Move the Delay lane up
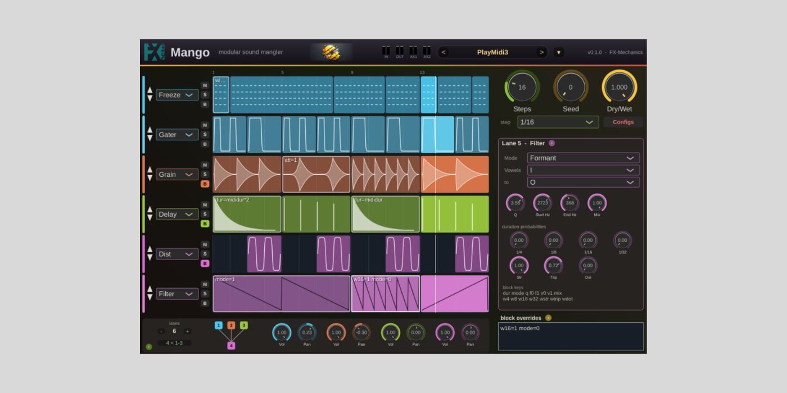 pos(150,211)
